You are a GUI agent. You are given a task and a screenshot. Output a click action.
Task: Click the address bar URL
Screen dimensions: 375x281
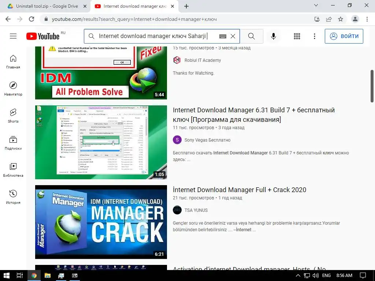[x=134, y=19]
